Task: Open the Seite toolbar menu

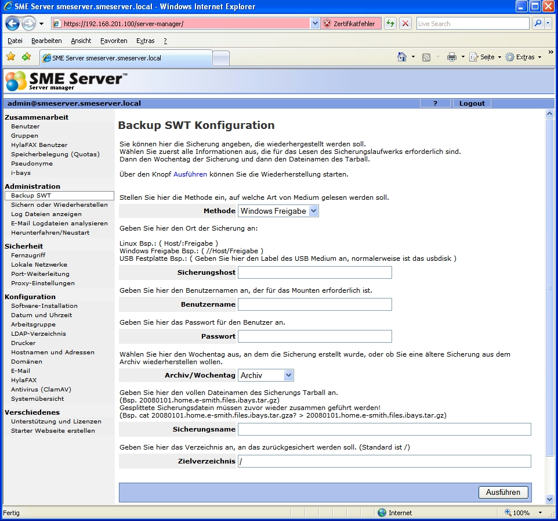Action: [485, 57]
